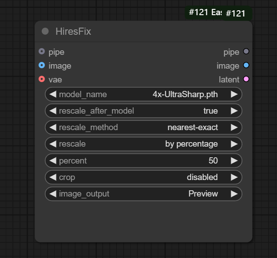277x258 pixels.
Task: Switch crop setting from disabled
Action: coord(202,177)
